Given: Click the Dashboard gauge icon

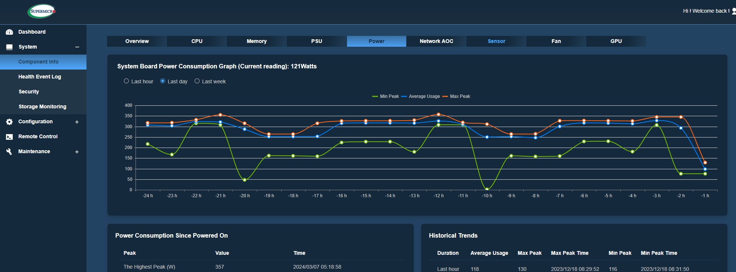Looking at the screenshot, I should [9, 32].
